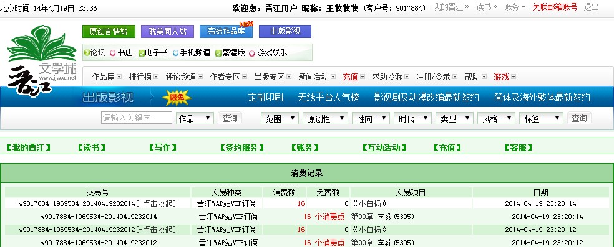Viewport: 614px width, 247px height.
Task: Click the keyword search input field
Action: (136, 118)
